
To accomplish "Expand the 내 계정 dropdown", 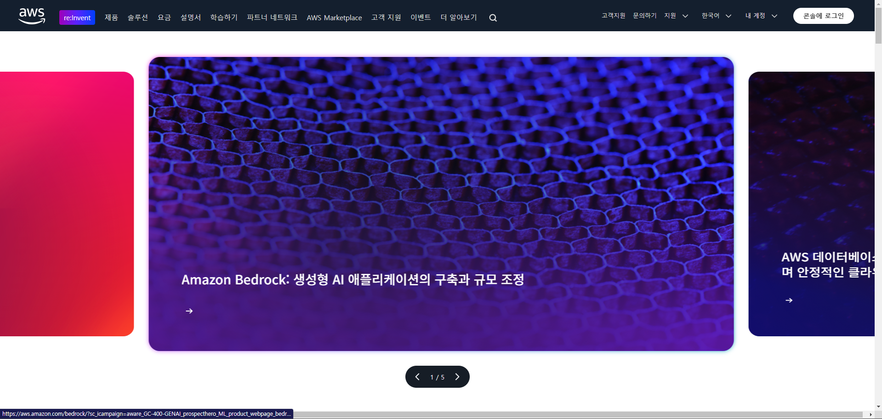I will coord(761,16).
